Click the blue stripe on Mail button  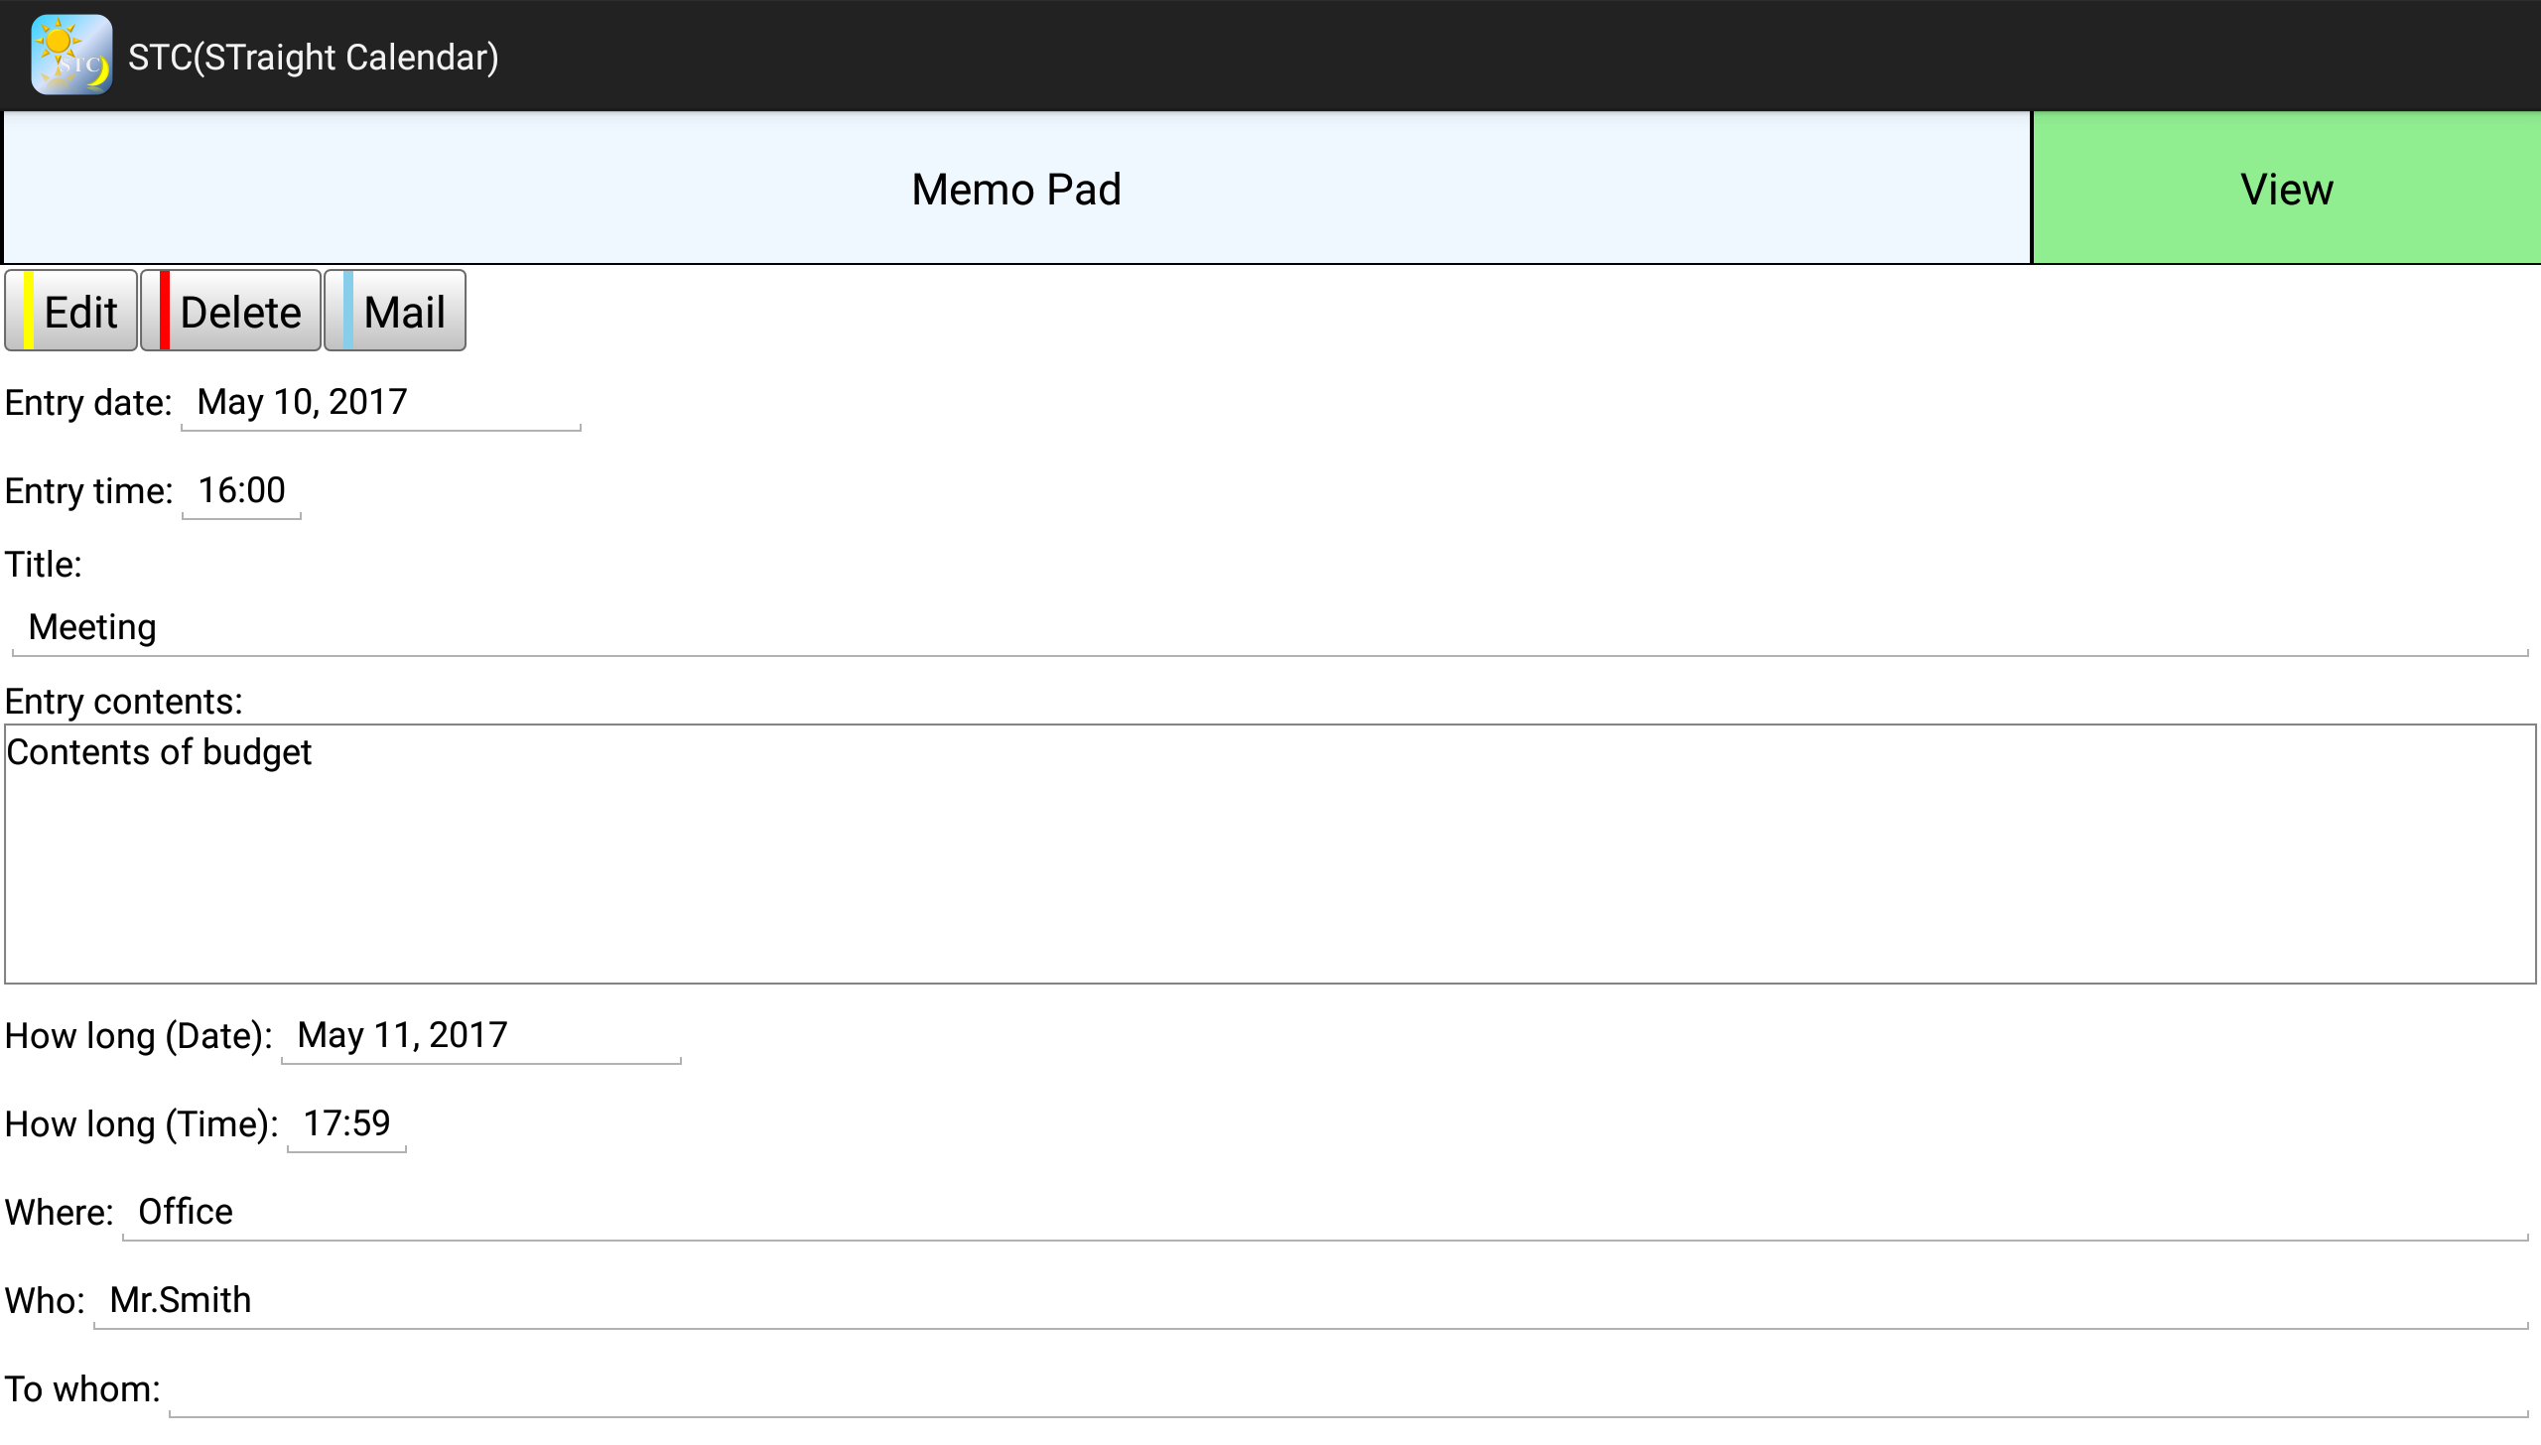tap(348, 312)
